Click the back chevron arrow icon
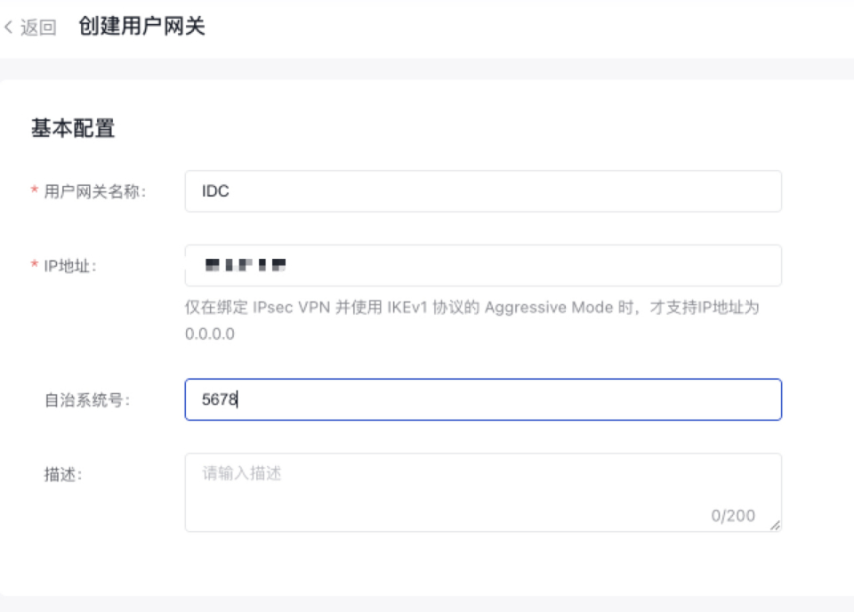854x612 pixels. pos(9,28)
